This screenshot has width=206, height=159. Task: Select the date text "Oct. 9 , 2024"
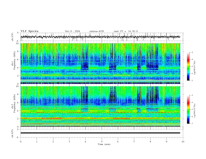point(73,31)
